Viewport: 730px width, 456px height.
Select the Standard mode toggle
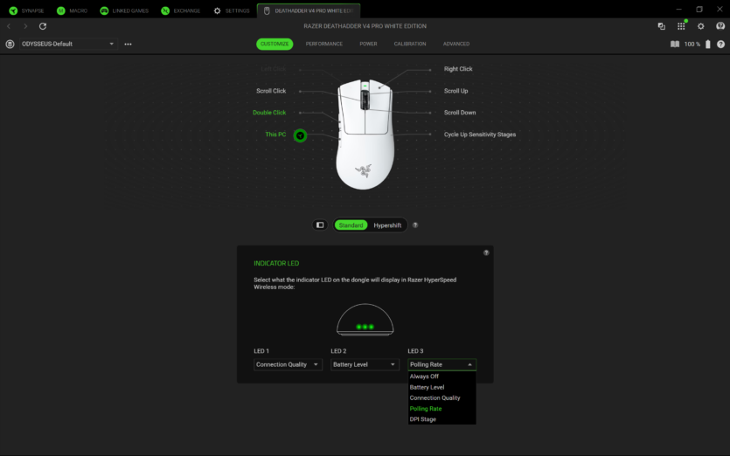[351, 225]
